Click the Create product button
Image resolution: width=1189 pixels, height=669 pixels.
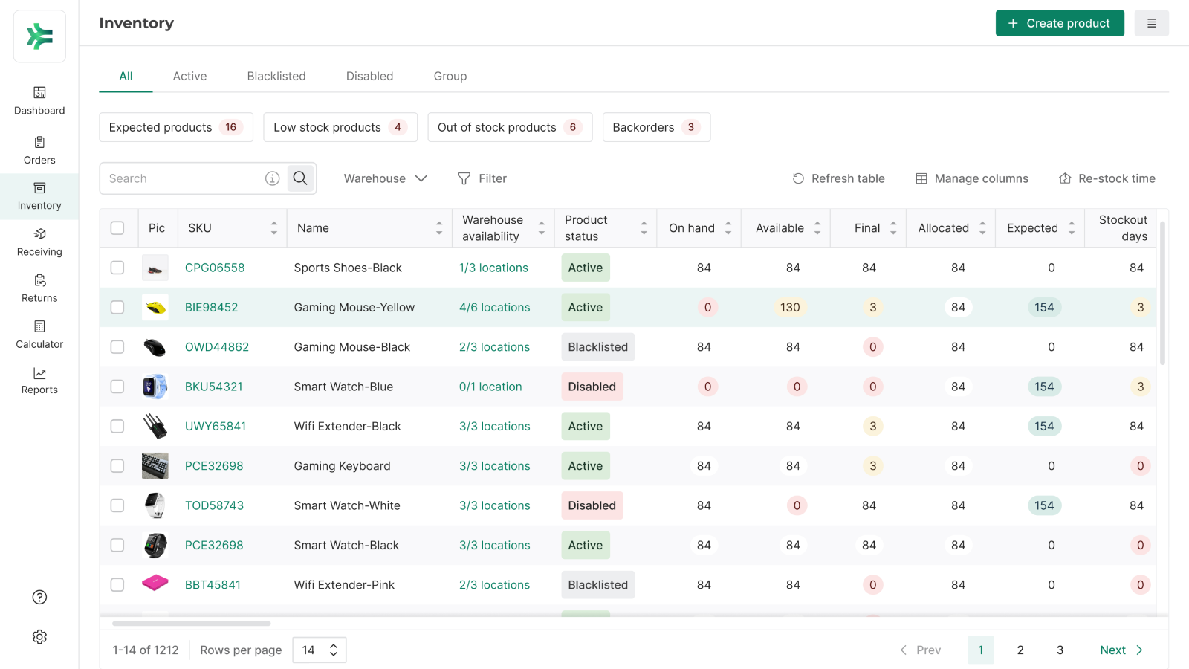pos(1059,23)
